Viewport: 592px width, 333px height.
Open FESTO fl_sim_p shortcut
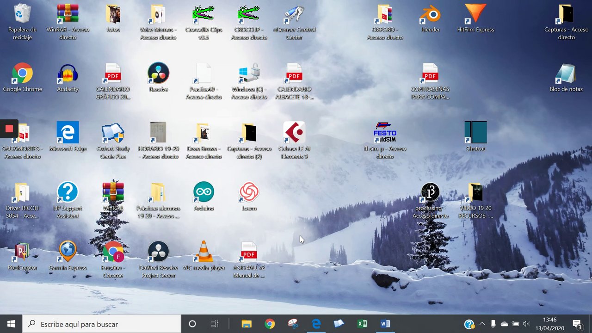point(385,141)
